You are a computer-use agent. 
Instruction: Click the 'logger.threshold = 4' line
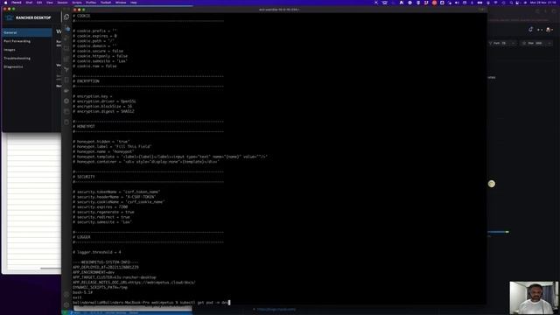tap(97, 252)
